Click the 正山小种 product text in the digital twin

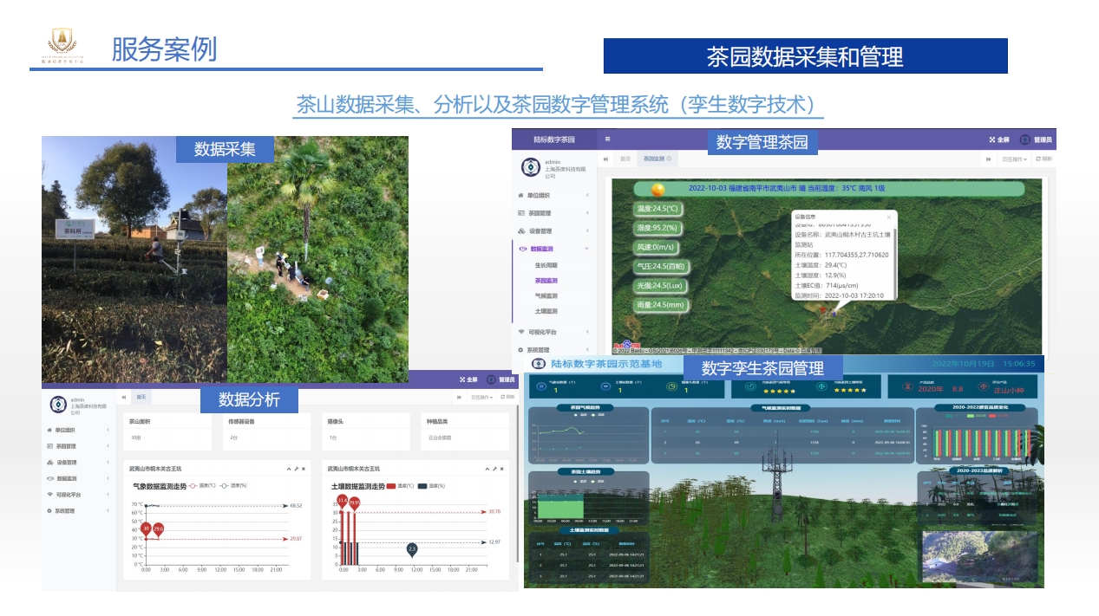click(1011, 390)
